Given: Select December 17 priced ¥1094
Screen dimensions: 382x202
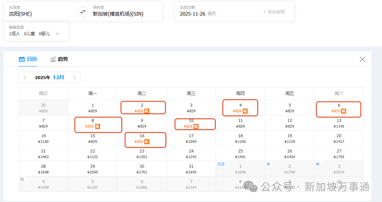Looking at the screenshot, I should 191,138.
